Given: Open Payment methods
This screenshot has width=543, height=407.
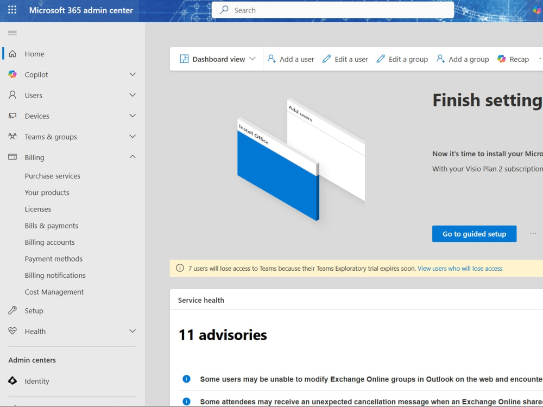Looking at the screenshot, I should (53, 259).
